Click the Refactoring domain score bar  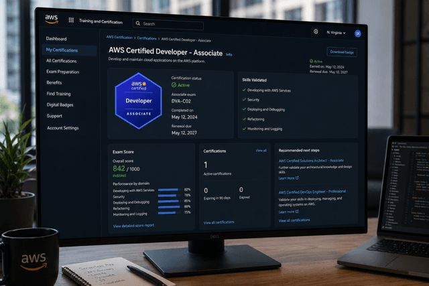click(x=170, y=207)
